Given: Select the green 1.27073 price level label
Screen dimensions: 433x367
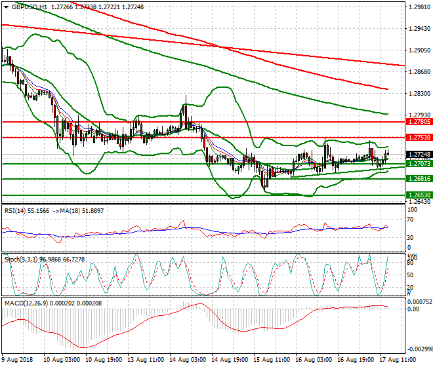Looking at the screenshot, I should 419,164.
